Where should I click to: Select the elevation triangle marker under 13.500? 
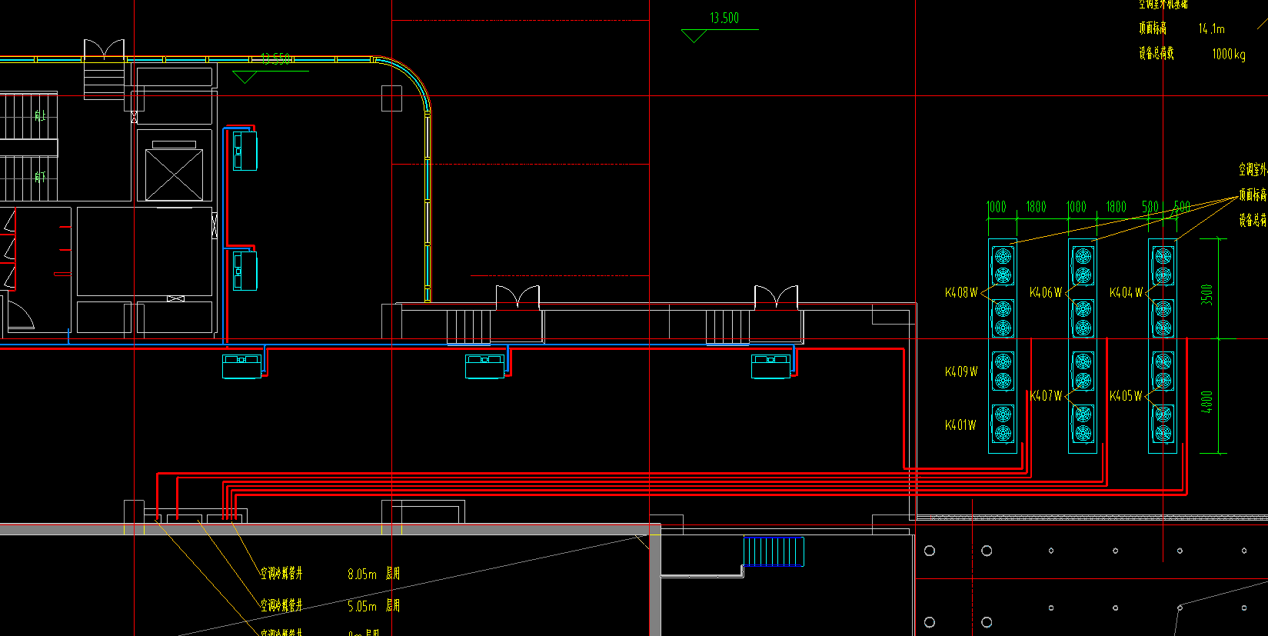[694, 35]
